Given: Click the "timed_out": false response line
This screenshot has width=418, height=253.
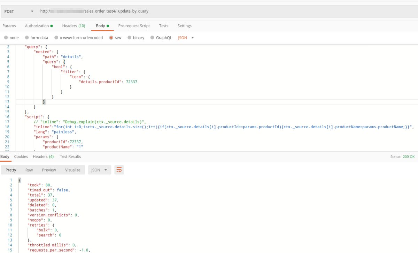Looking at the screenshot, I should (49, 190).
